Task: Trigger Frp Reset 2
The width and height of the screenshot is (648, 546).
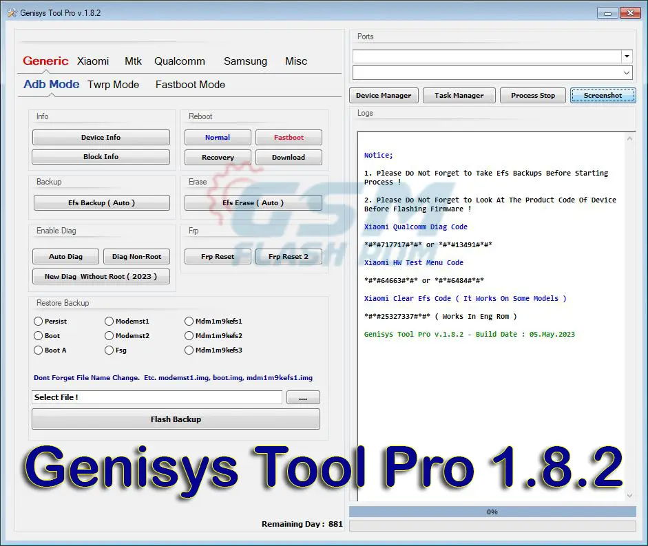Action: tap(289, 256)
